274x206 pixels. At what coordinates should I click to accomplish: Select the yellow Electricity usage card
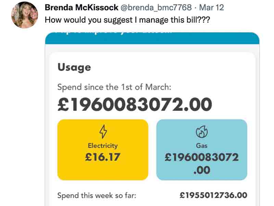(x=103, y=150)
